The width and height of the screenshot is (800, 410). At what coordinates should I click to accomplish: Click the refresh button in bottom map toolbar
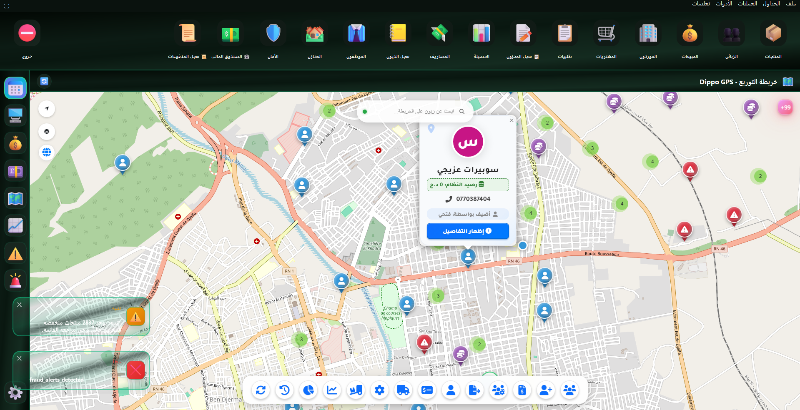pos(261,390)
